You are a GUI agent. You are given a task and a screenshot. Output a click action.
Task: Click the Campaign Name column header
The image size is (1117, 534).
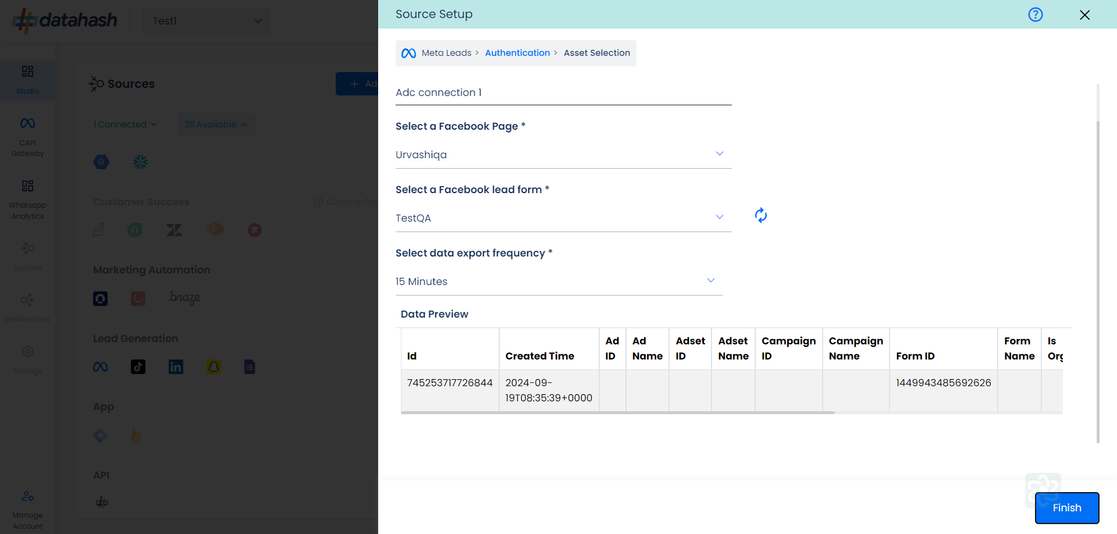pyautogui.click(x=856, y=348)
